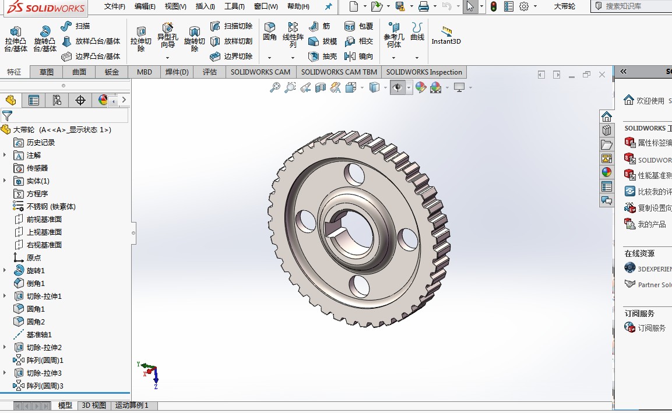
Task: Choose the Swept Boss tool (扫描)
Action: tap(75, 26)
